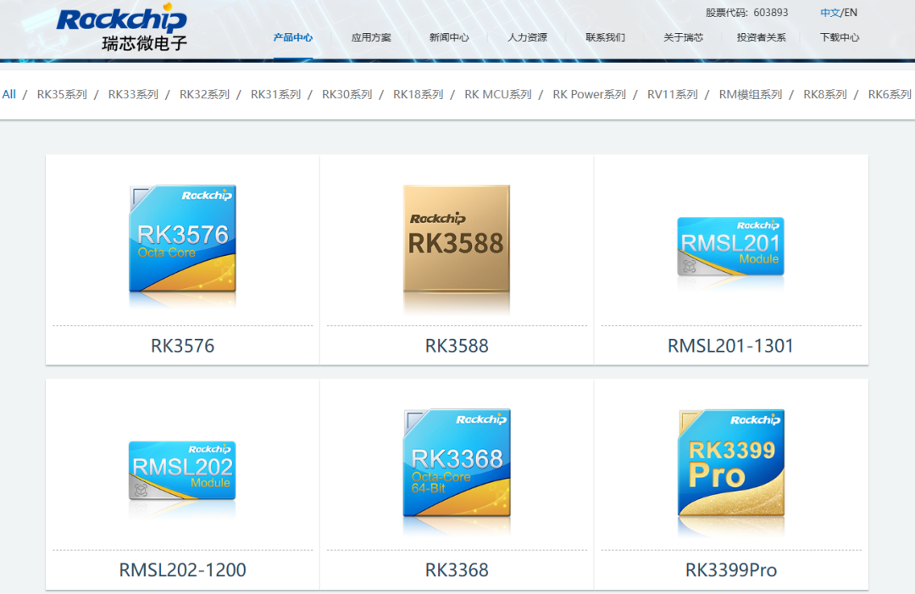Screen dimensions: 915x594
Task: Filter products by RK MCU系列
Action: 497,94
